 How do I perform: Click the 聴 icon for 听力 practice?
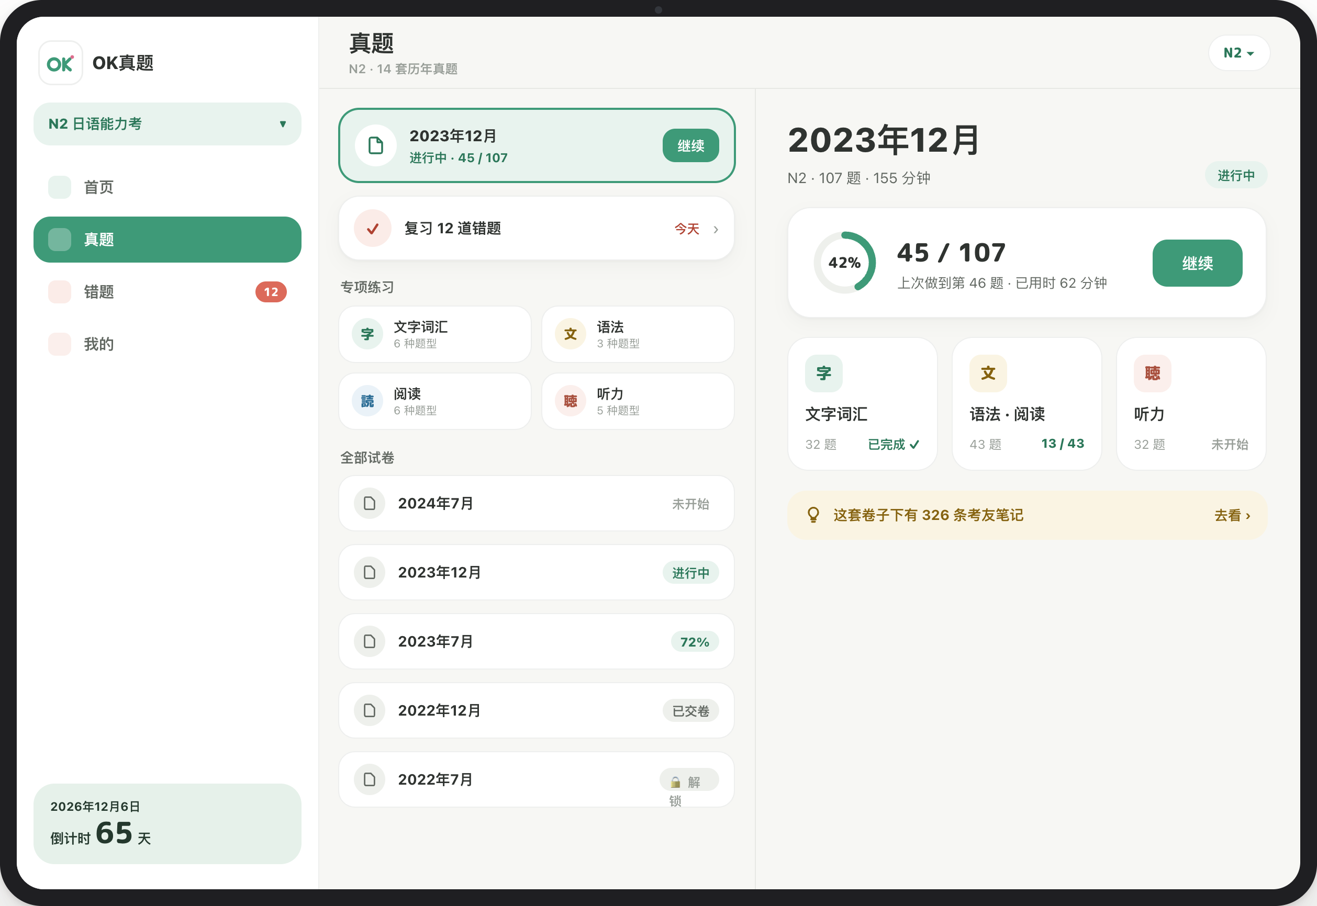point(571,401)
